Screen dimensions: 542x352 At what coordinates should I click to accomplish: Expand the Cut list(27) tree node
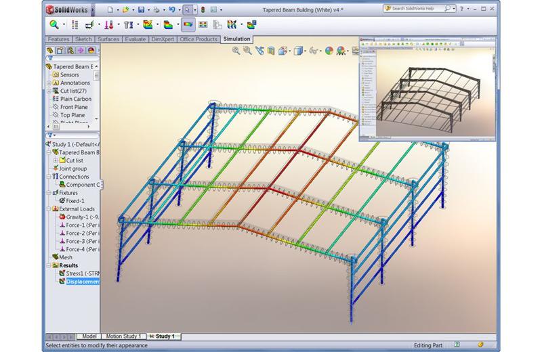click(49, 91)
